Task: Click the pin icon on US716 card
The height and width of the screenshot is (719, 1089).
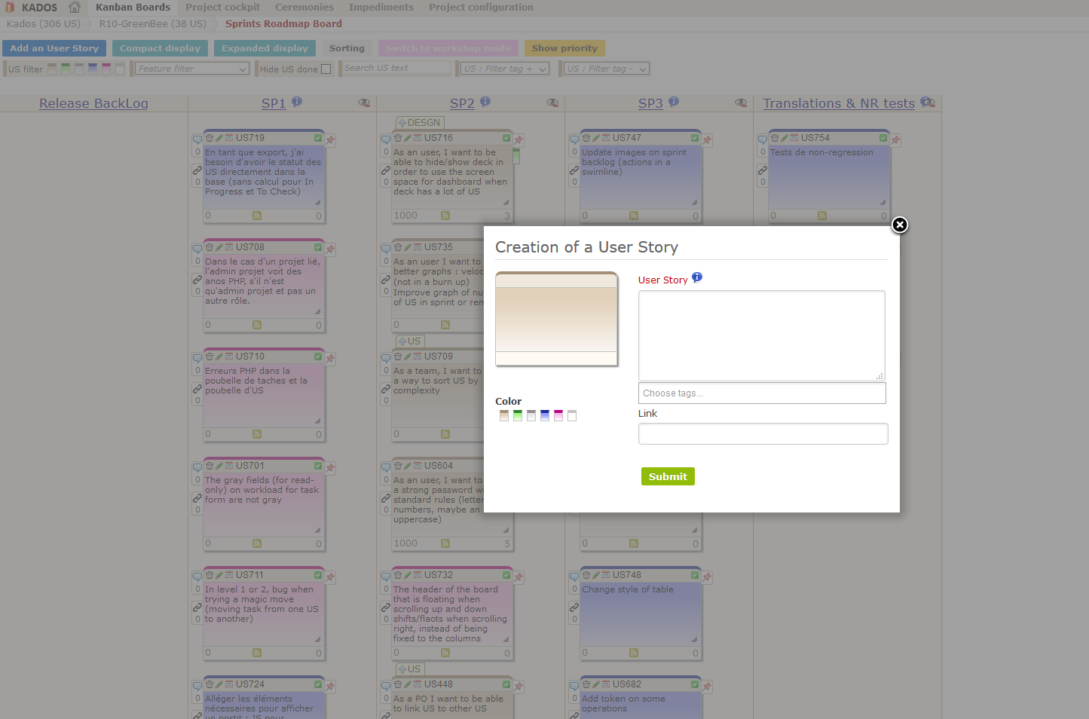Action: click(x=518, y=139)
